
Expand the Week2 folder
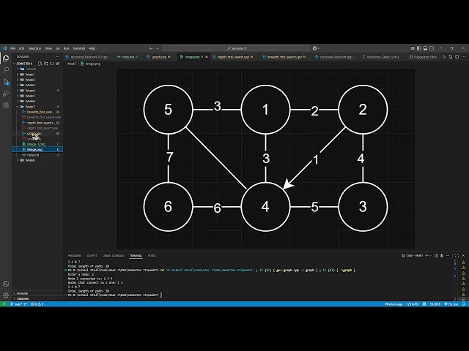coord(37,80)
